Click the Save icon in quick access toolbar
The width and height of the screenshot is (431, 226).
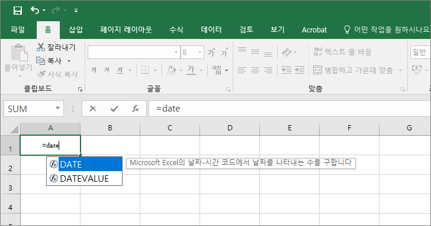pos(18,11)
